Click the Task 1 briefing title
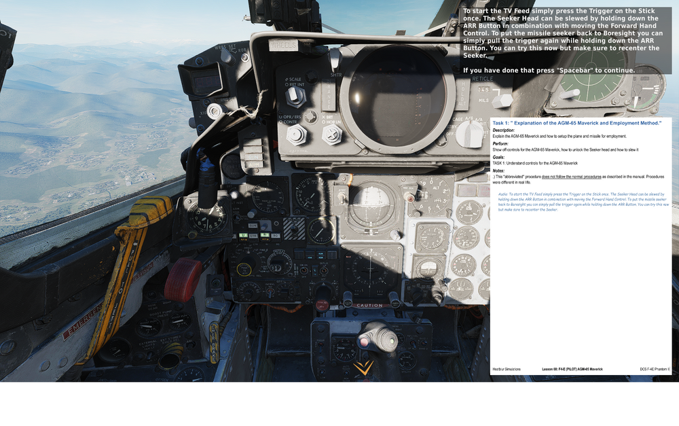 click(x=576, y=123)
